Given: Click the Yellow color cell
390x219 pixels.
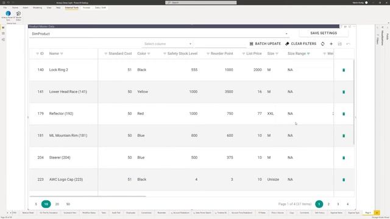Looking at the screenshot, I should click(143, 92).
